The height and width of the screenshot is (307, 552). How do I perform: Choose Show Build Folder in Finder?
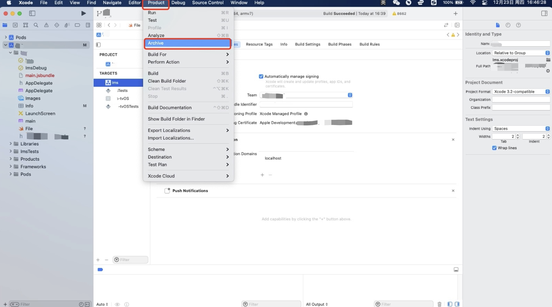point(188,119)
